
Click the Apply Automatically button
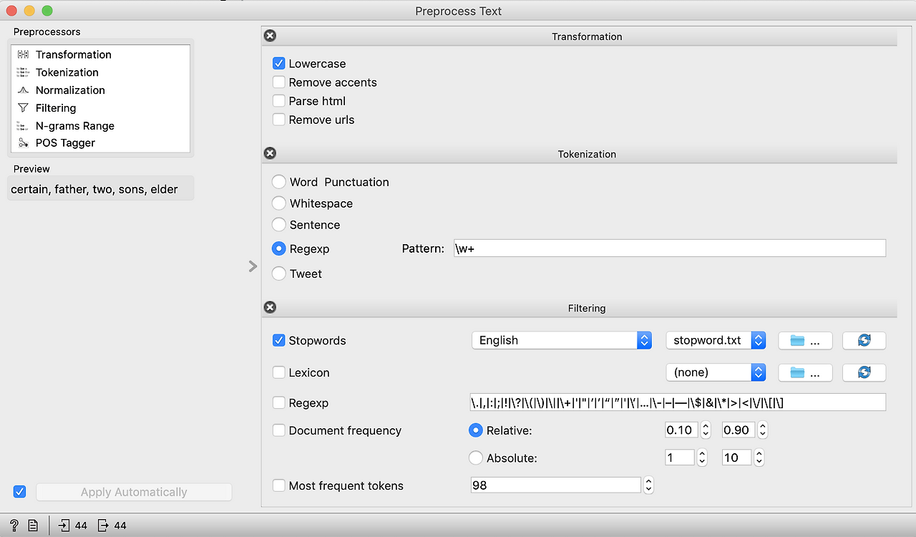[134, 492]
